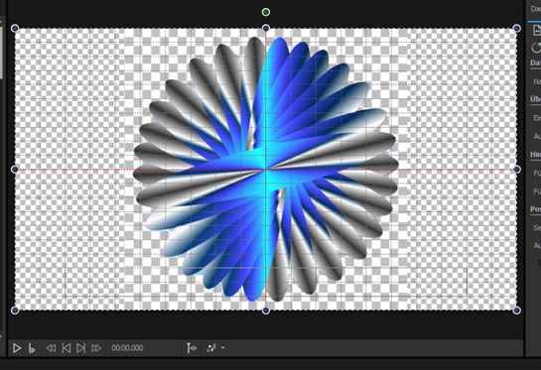This screenshot has height=370, width=541.
Task: Open the dropdown arrow next to path icon
Action: (x=222, y=348)
